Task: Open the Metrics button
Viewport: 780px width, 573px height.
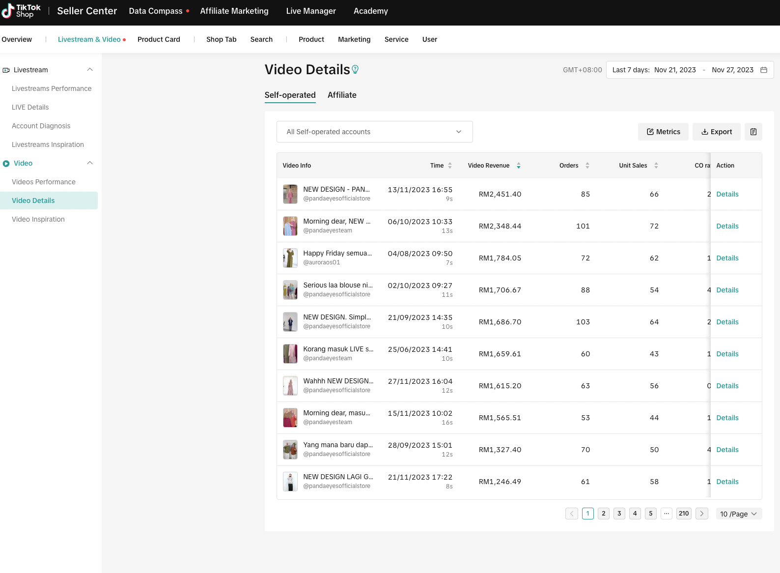Action: 663,132
